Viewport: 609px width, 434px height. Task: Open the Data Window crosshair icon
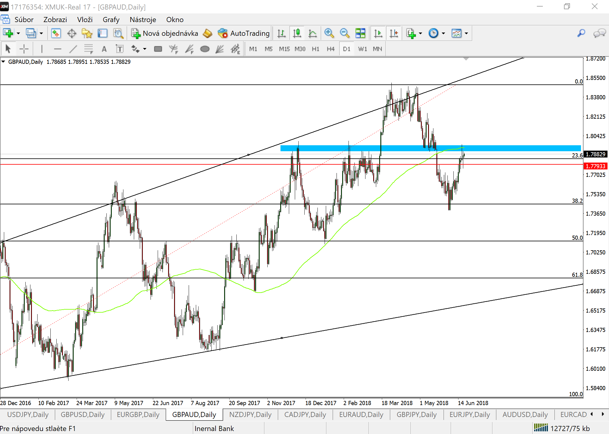tap(72, 33)
